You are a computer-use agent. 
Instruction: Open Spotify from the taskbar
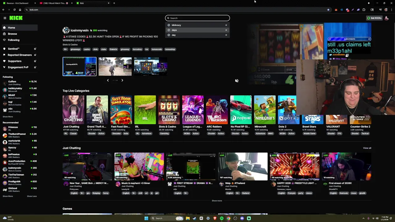pyautogui.click(x=222, y=218)
